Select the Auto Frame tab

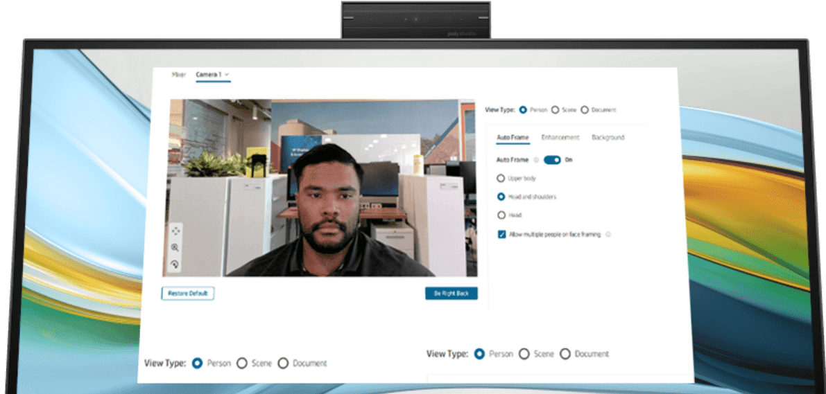coord(513,137)
